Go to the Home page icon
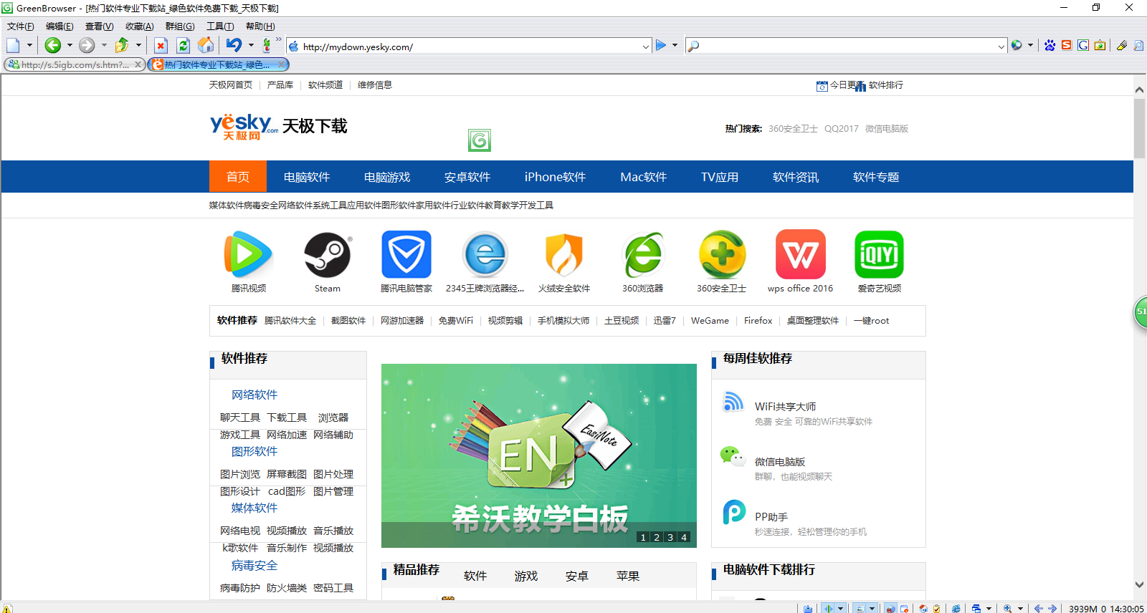Screen dimensions: 1147x613 (x=206, y=46)
